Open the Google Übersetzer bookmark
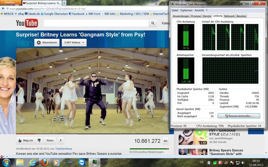Screen dimensions: 268x167 tap(54, 14)
